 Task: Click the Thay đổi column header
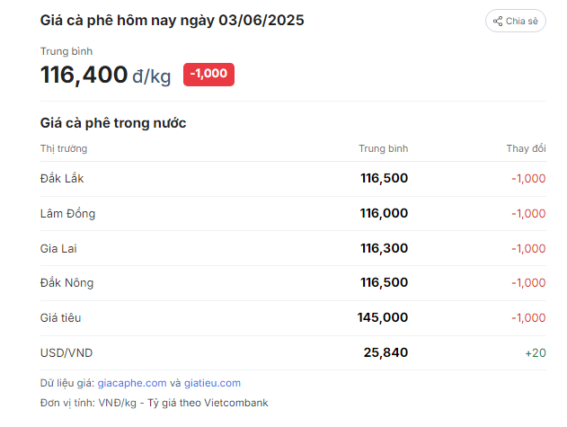tap(527, 148)
